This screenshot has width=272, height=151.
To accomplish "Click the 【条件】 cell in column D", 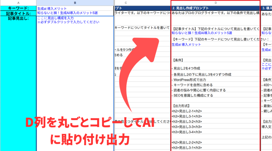I will [x=178, y=60].
